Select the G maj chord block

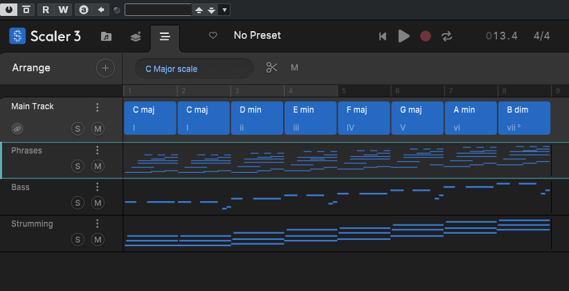[417, 118]
